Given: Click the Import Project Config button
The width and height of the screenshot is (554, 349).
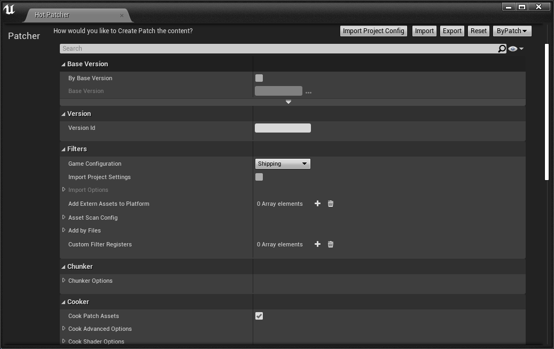Looking at the screenshot, I should point(373,31).
